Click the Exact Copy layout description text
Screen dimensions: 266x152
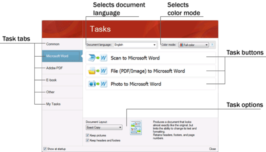175,130
